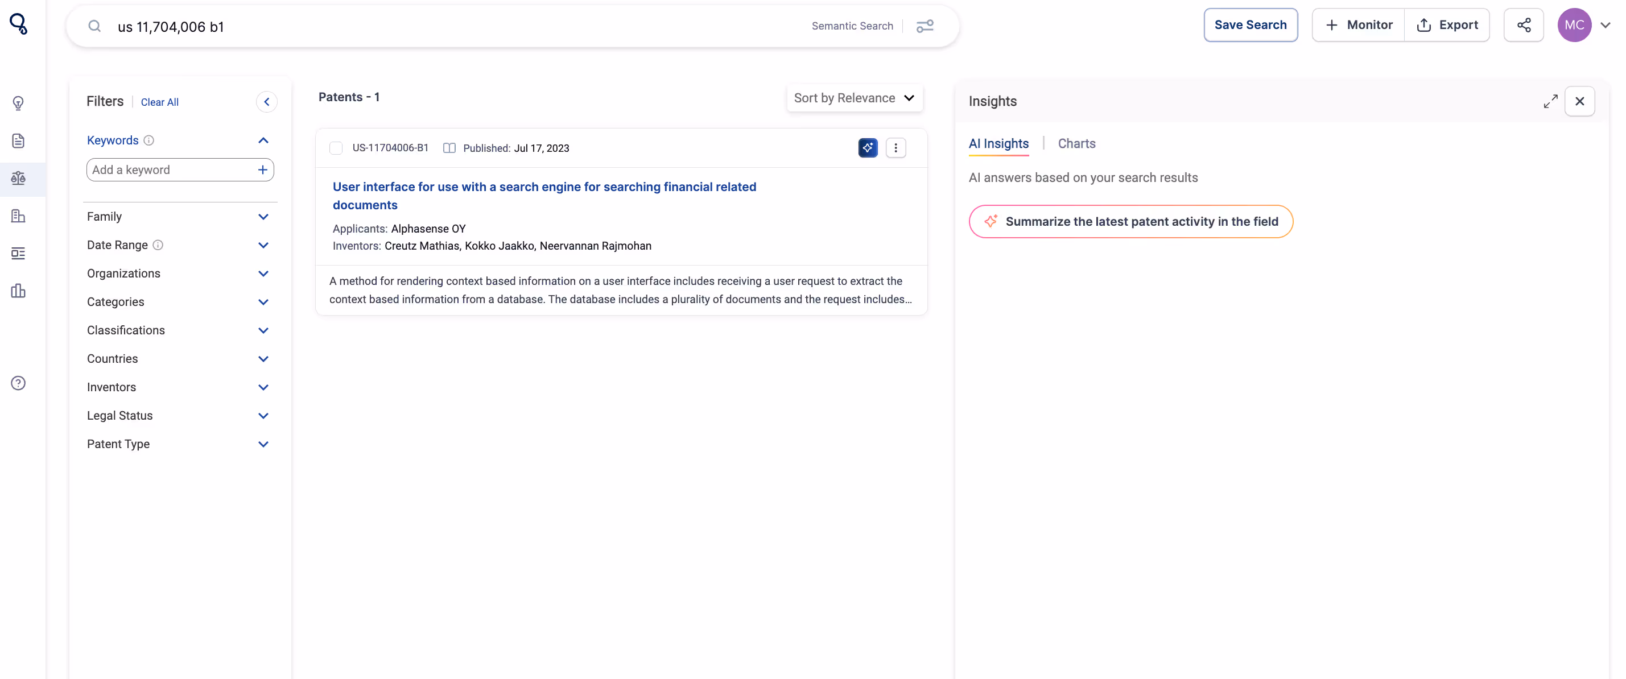1626x679 pixels.
Task: Click the AI sparkle icon on patent card
Action: [x=868, y=148]
